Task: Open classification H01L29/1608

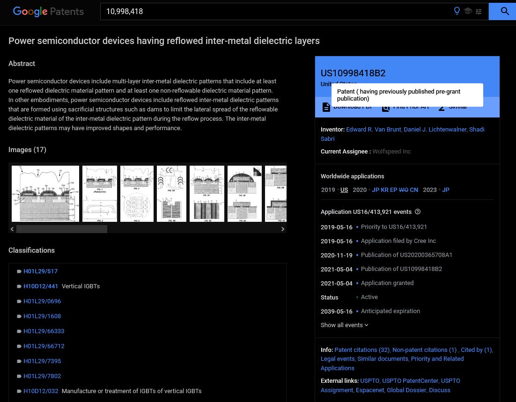Action: point(42,316)
